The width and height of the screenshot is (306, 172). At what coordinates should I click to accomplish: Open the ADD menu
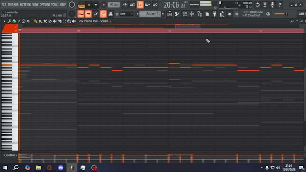coord(16,4)
